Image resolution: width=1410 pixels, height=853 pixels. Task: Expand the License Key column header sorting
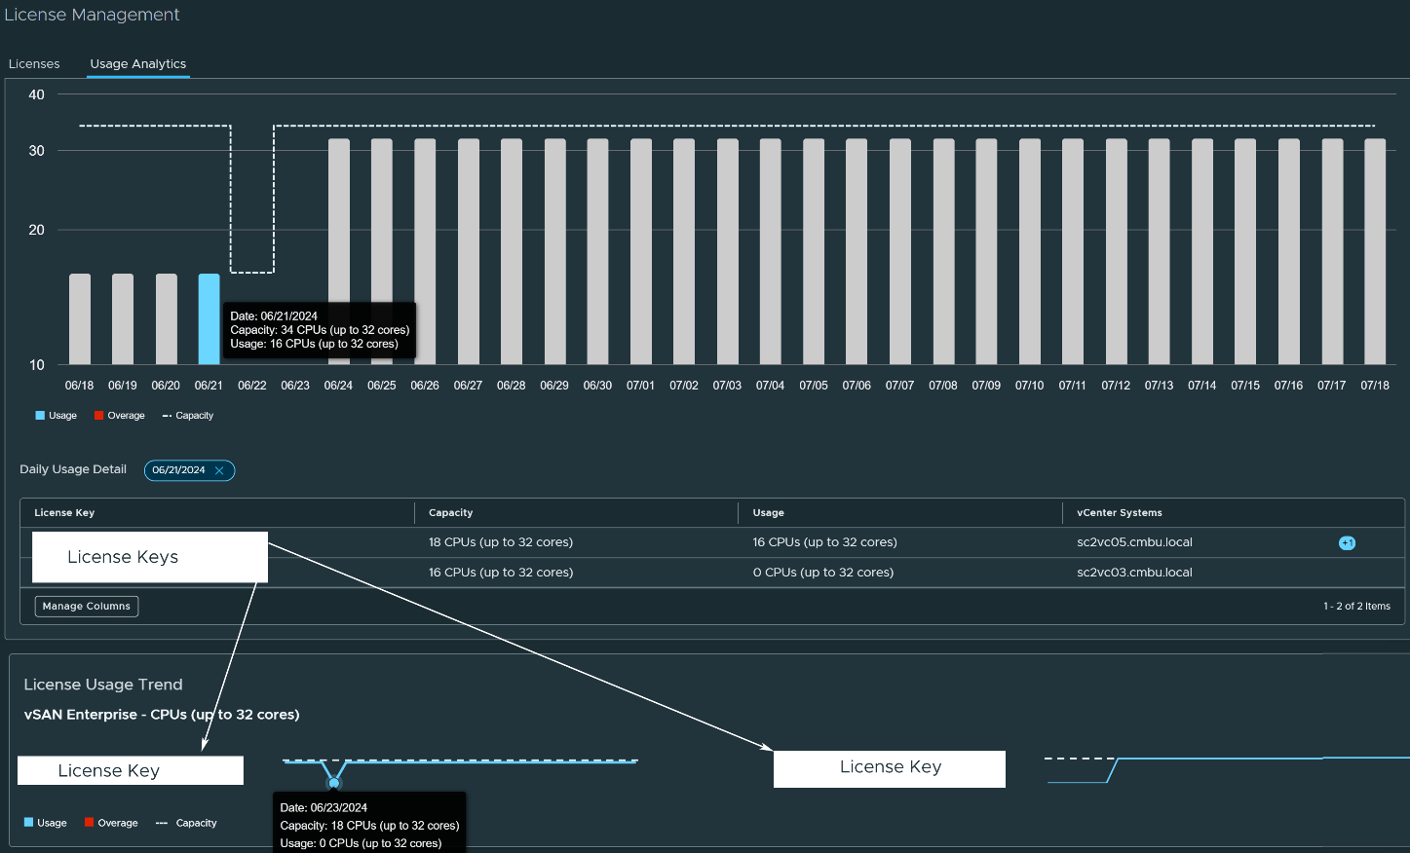click(x=64, y=512)
